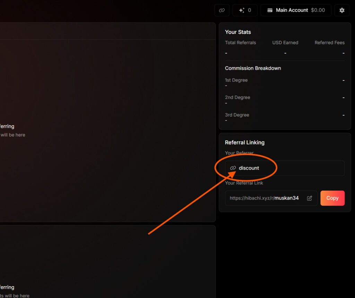Click the hibachi.xyz/r/muskan34 referral link text
This screenshot has height=298, width=355.
(x=264, y=198)
